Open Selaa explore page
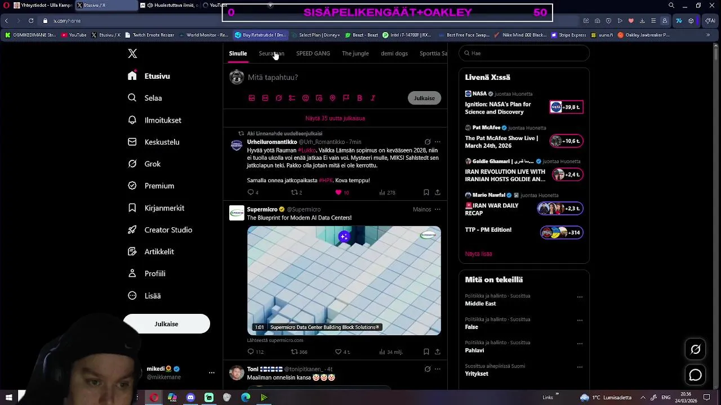Screen dimensions: 721x405 click(x=145, y=98)
